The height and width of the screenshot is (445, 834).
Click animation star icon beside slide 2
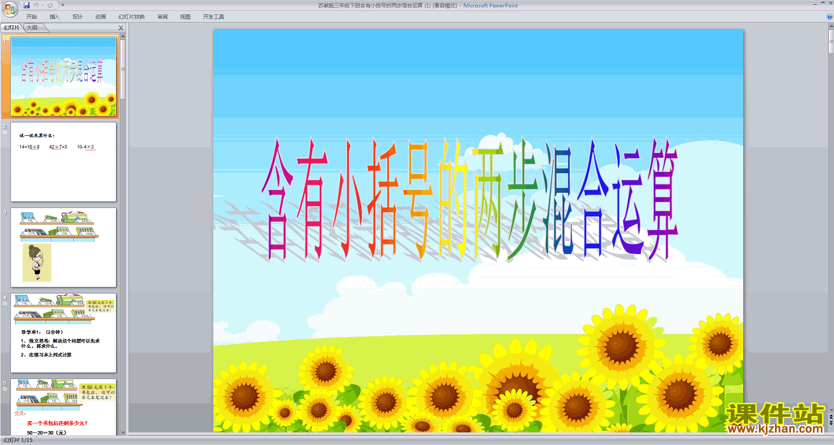click(5, 132)
